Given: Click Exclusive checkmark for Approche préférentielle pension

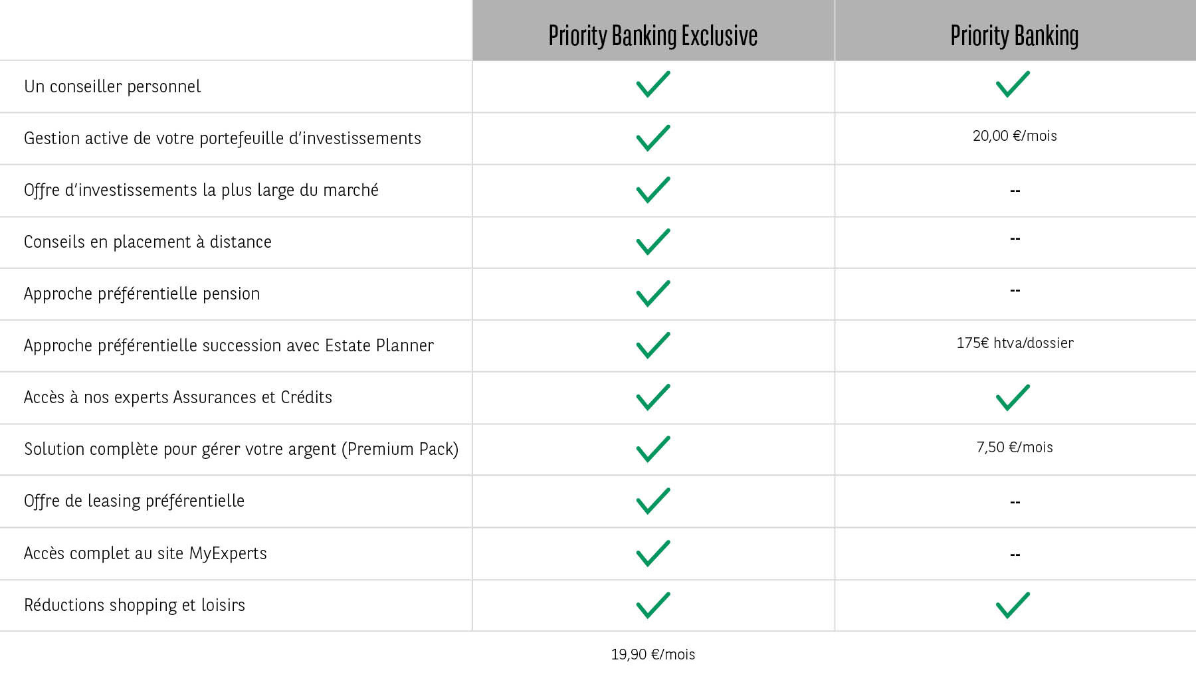Looking at the screenshot, I should pos(653,294).
